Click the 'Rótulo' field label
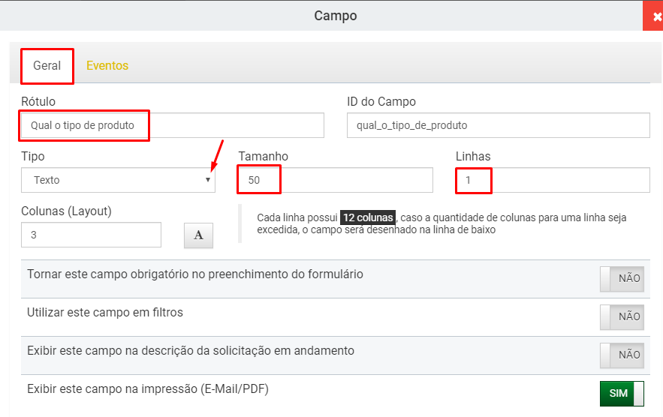663x417 pixels. 38,101
